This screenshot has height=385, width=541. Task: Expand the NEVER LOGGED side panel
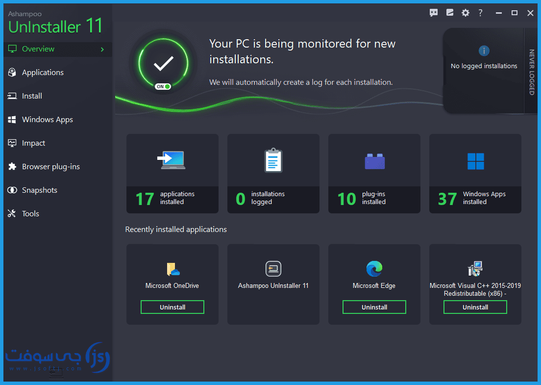(532, 72)
